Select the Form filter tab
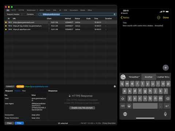Viewport: 175px width, 131px height. click(x=48, y=10)
